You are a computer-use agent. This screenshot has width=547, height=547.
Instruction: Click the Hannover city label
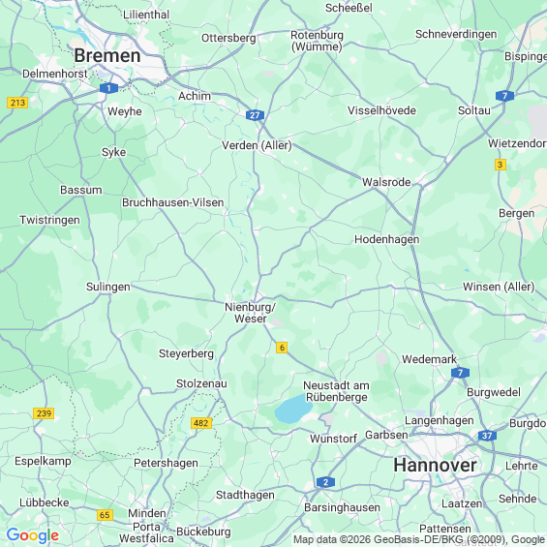pyautogui.click(x=435, y=466)
